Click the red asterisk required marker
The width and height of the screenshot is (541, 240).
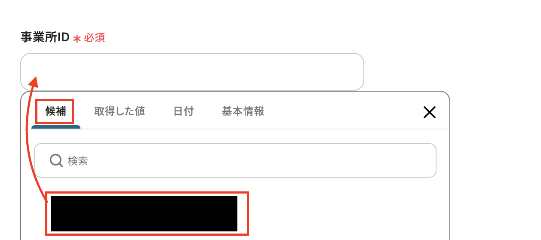click(77, 39)
